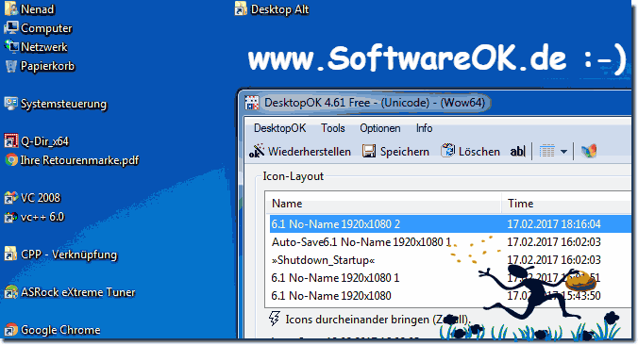This screenshot has width=638, height=345.
Task: Open the Info menu
Action: coord(424,128)
